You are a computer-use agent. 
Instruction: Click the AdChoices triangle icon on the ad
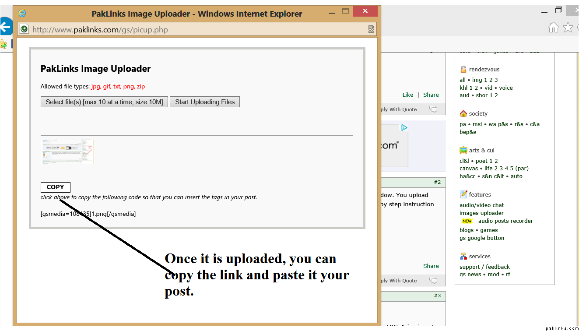(x=404, y=128)
